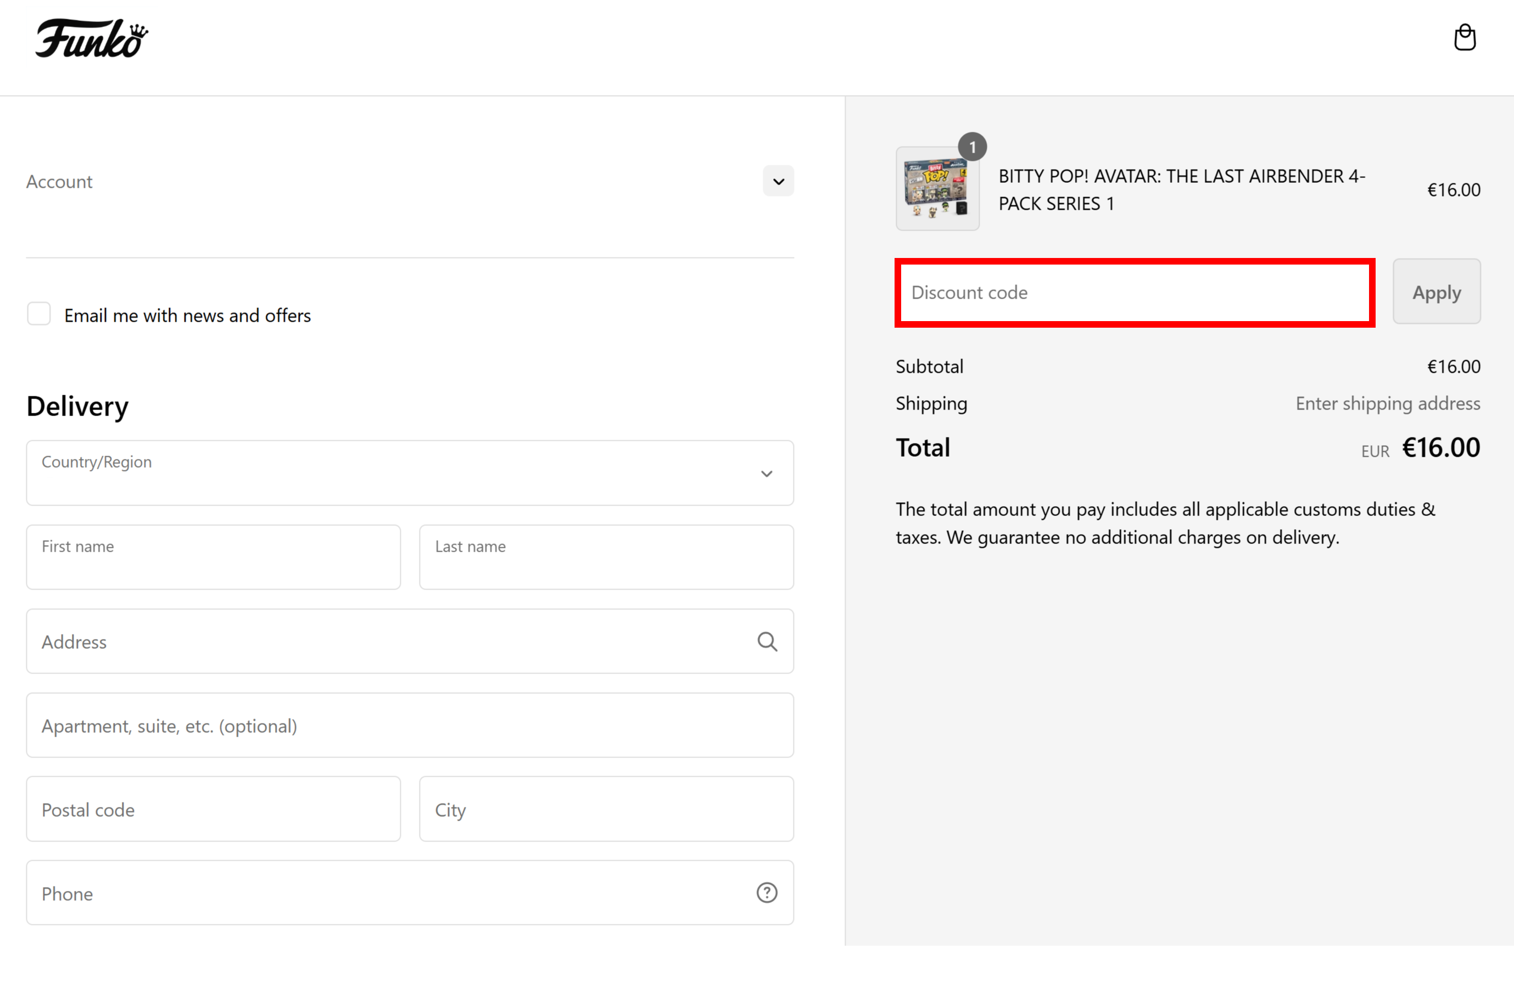Focus the Last name field
This screenshot has height=988, width=1514.
(606, 557)
